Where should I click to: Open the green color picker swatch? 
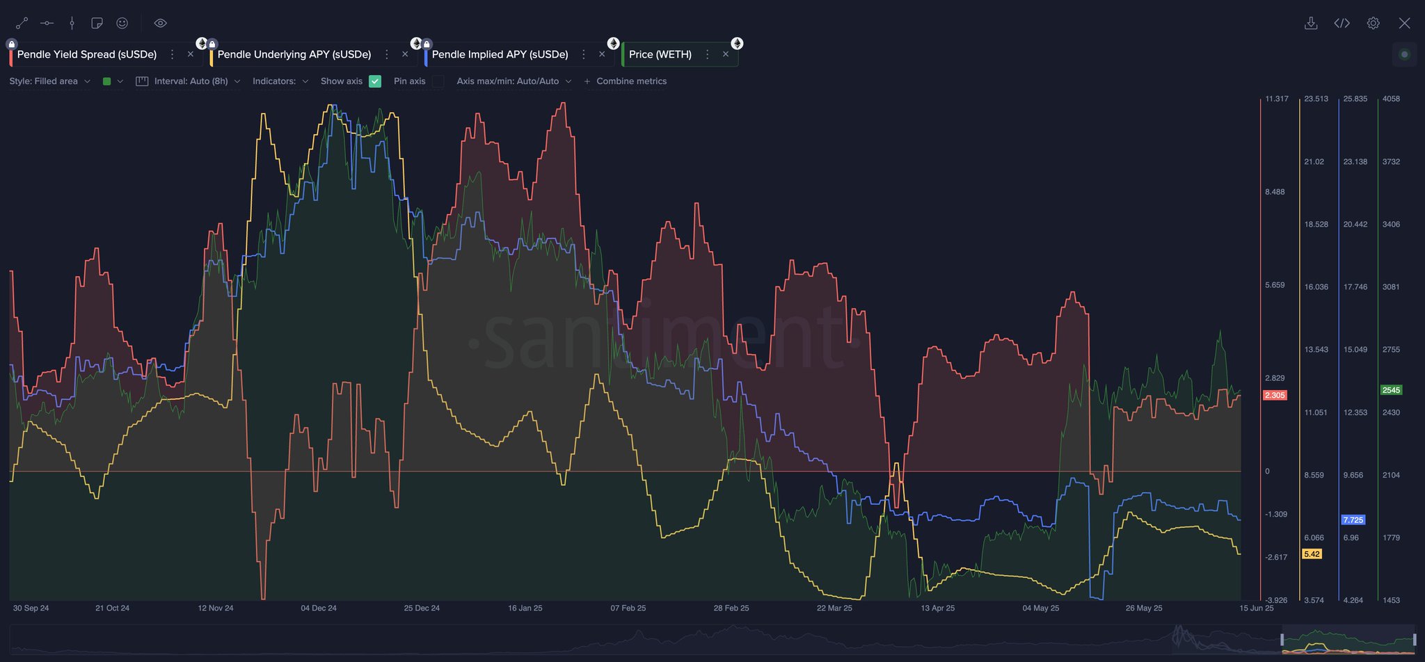(106, 81)
